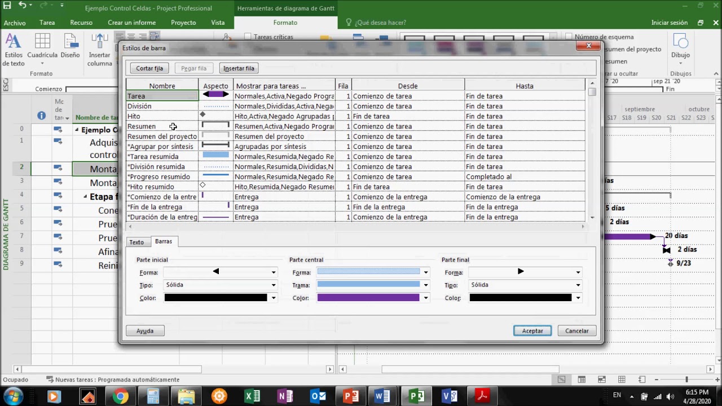Open Word from the taskbar
Image resolution: width=722 pixels, height=406 pixels.
click(383, 396)
